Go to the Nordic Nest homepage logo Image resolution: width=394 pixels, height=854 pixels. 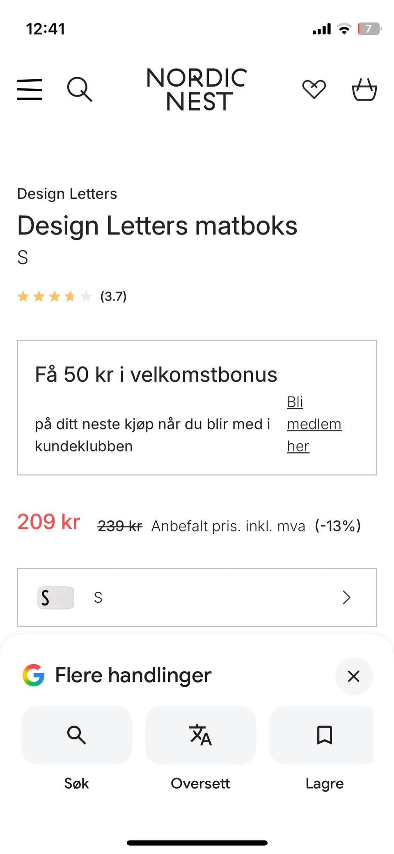pyautogui.click(x=197, y=89)
